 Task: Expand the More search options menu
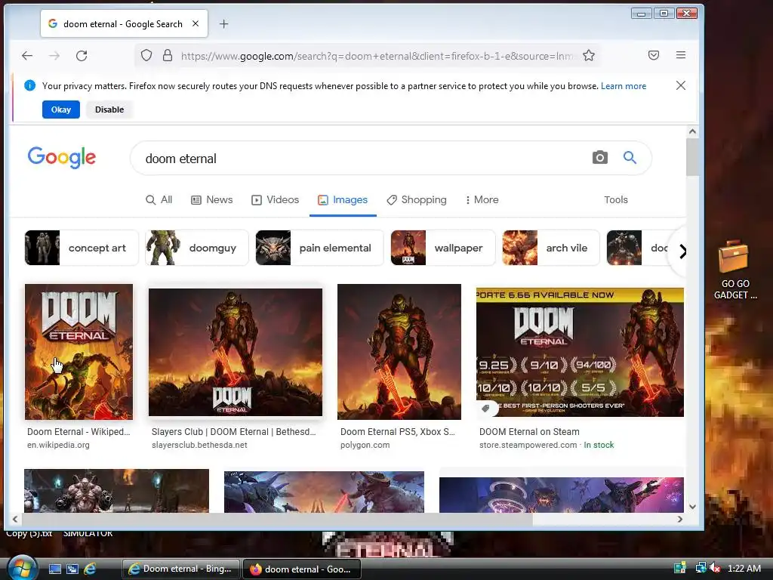click(x=482, y=199)
